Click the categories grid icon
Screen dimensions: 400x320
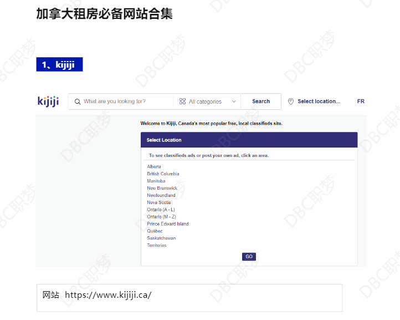tap(182, 101)
